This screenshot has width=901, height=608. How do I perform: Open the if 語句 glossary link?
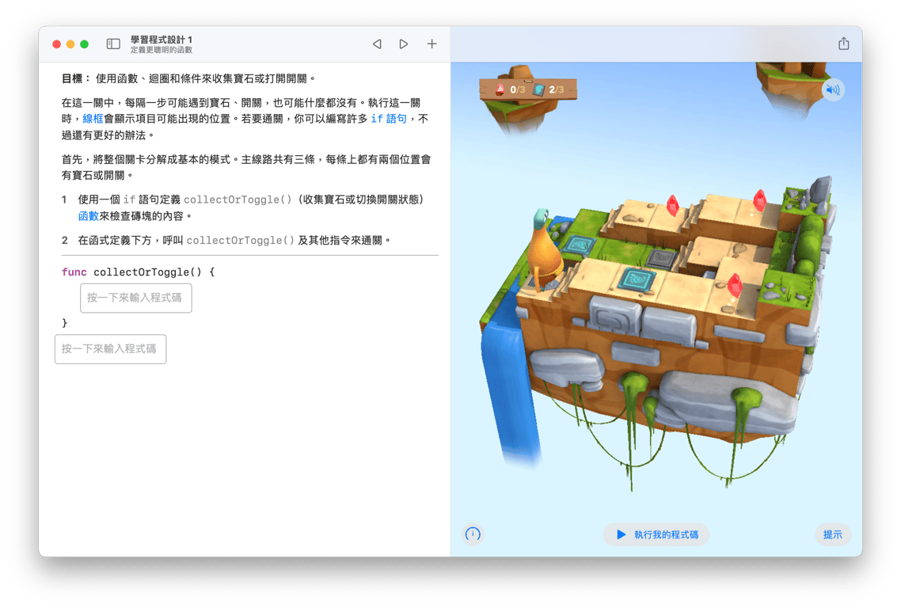point(389,119)
